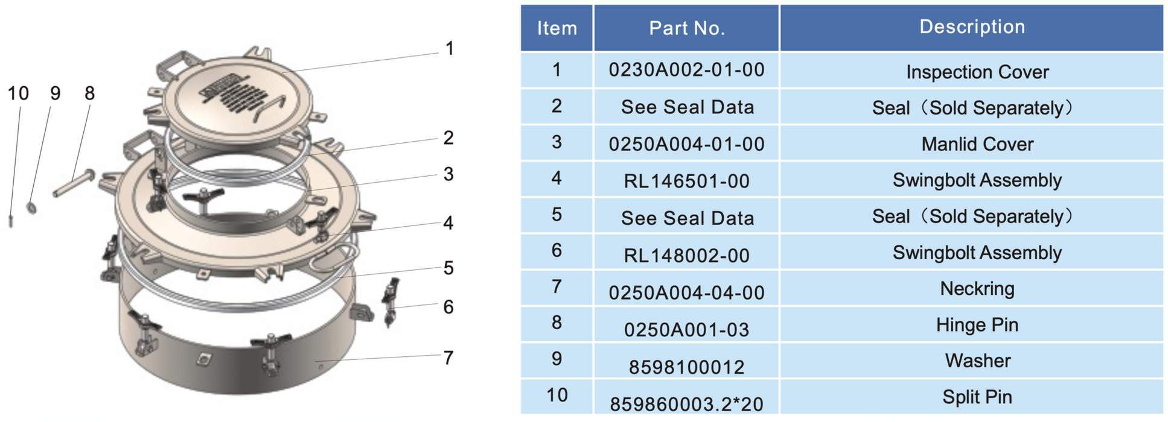Select part number 859860003.2*20
Screen dimensions: 1168x422
click(686, 404)
